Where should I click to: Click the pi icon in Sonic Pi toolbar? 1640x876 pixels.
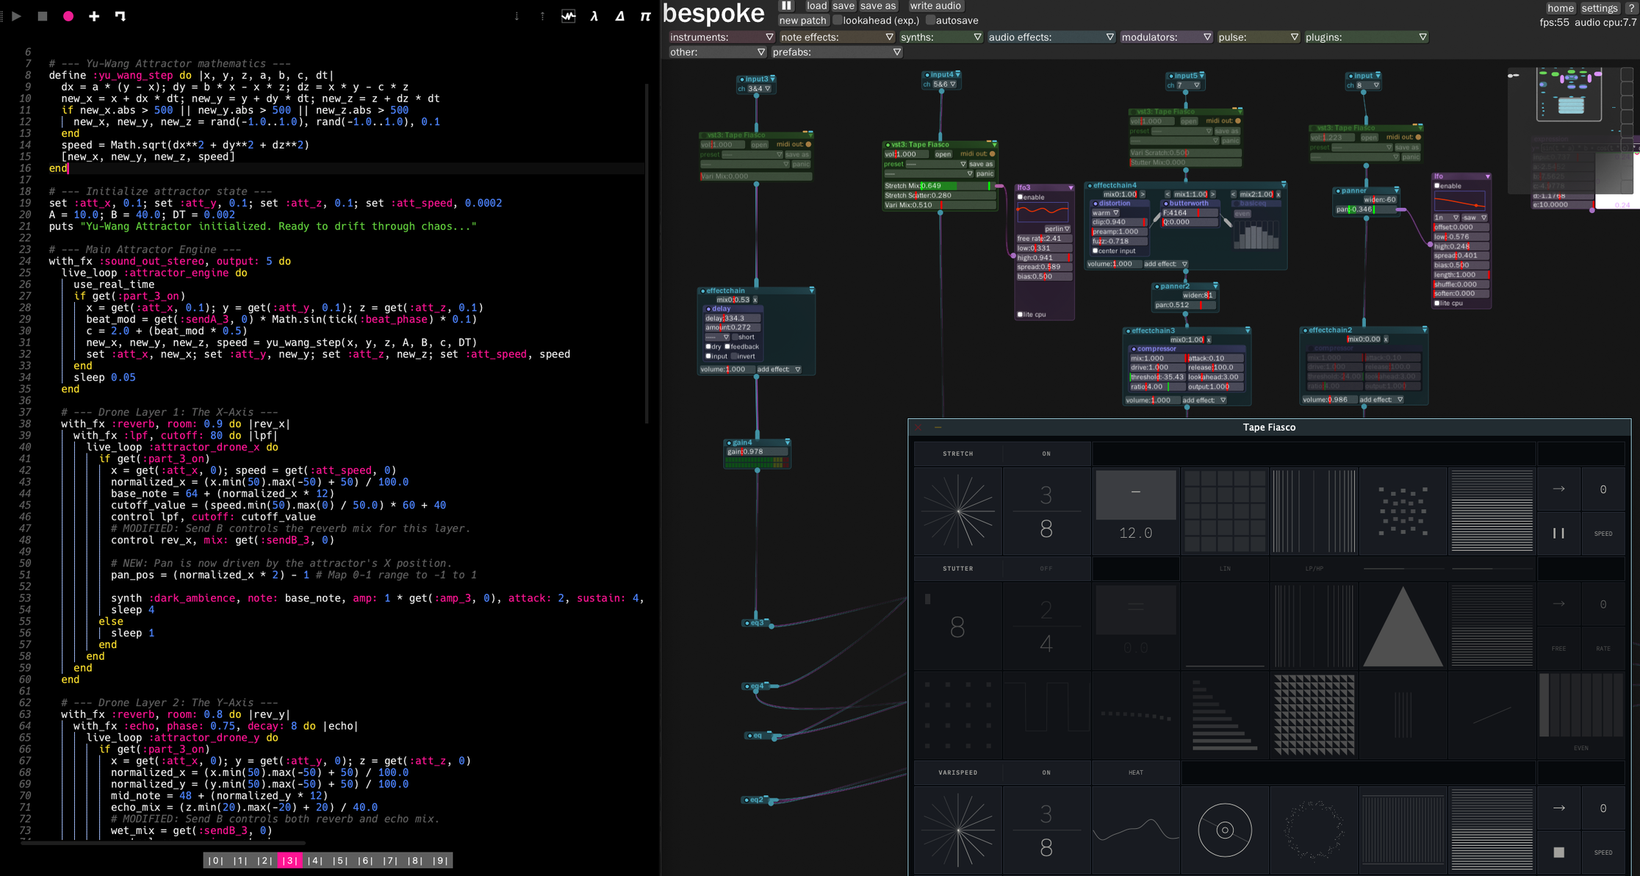[x=645, y=15]
